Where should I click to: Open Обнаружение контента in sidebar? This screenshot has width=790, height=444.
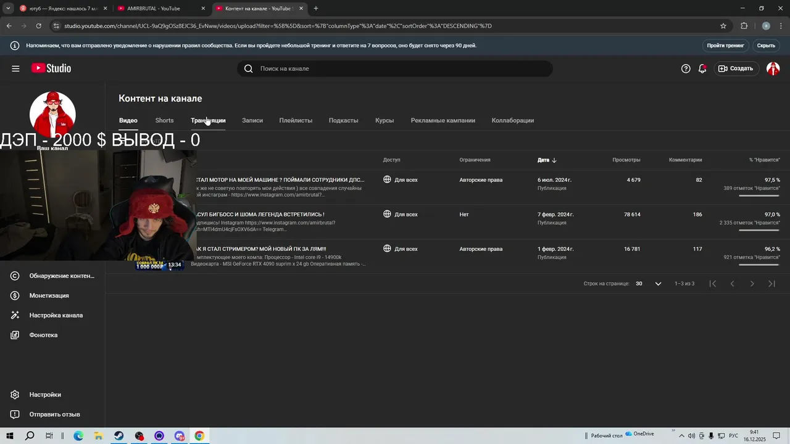(x=52, y=276)
